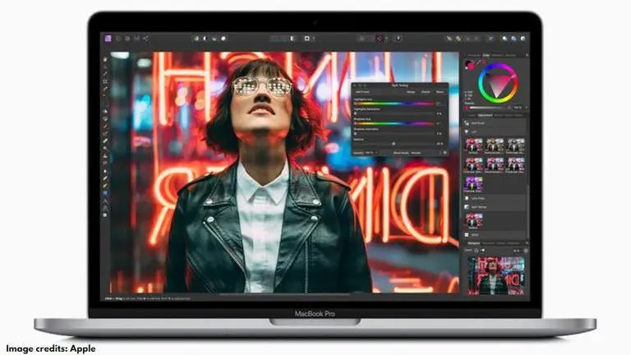The width and height of the screenshot is (631, 355).
Task: Adjust the Highlights Hue rainbow slider
Action: coord(394,104)
